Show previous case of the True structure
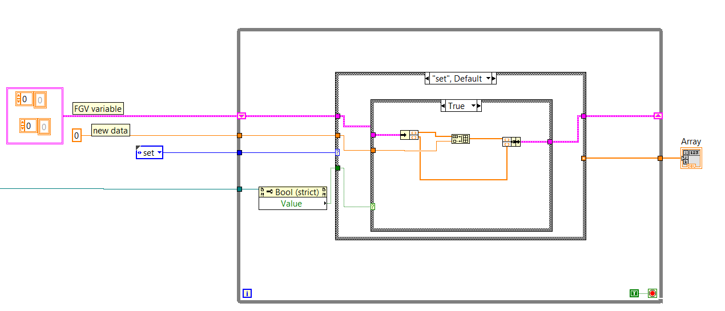This screenshot has height=311, width=725. point(444,106)
